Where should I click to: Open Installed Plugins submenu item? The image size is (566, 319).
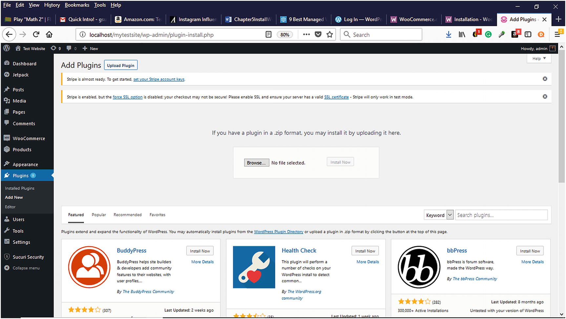[20, 188]
